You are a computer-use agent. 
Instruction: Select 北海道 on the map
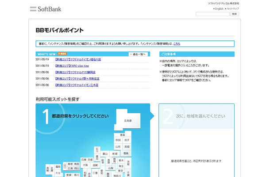(x=128, y=120)
